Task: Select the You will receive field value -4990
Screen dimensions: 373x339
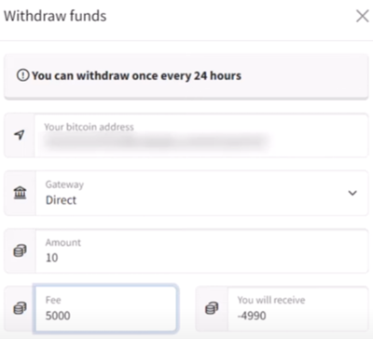Action: pyautogui.click(x=252, y=316)
